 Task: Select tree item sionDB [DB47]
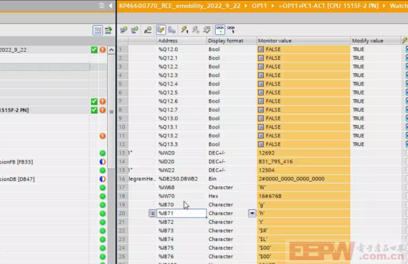(17, 179)
